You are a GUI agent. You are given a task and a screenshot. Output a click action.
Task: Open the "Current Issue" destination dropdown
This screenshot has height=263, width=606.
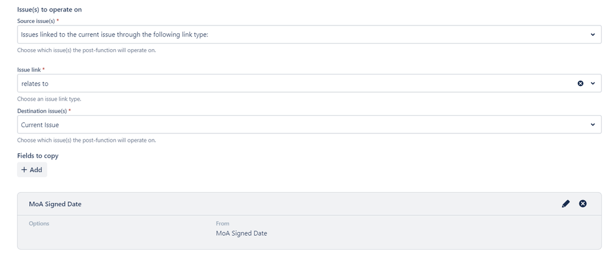click(309, 125)
